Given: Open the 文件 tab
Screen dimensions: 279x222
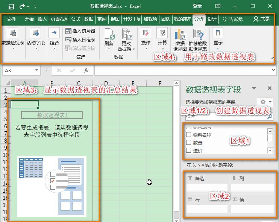Looking at the screenshot, I should pyautogui.click(x=11, y=19).
